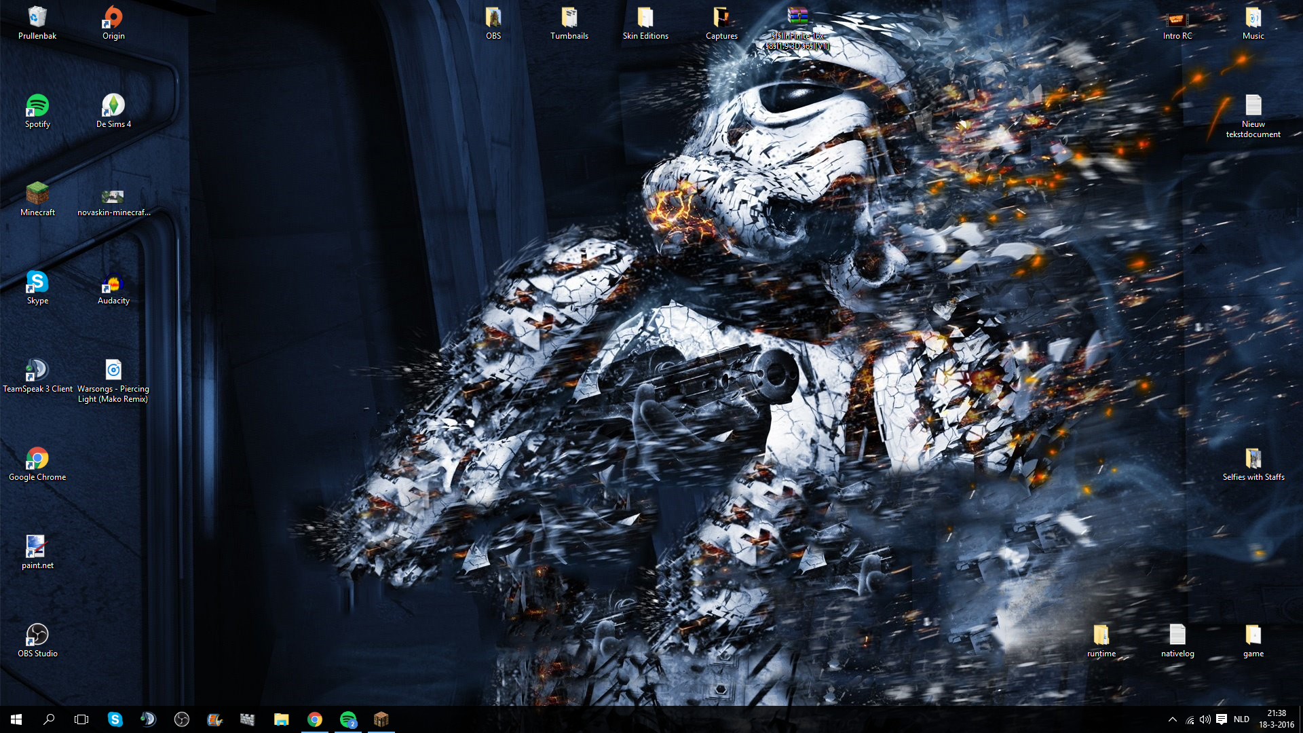Select the InFinite 16x WinRAR archive
Image resolution: width=1303 pixels, height=733 pixels.
(x=797, y=28)
